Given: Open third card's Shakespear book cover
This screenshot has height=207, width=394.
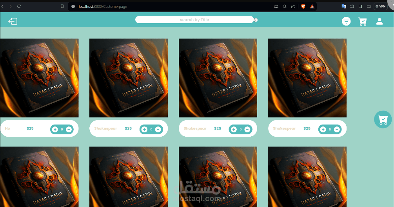Looking at the screenshot, I should click(218, 78).
